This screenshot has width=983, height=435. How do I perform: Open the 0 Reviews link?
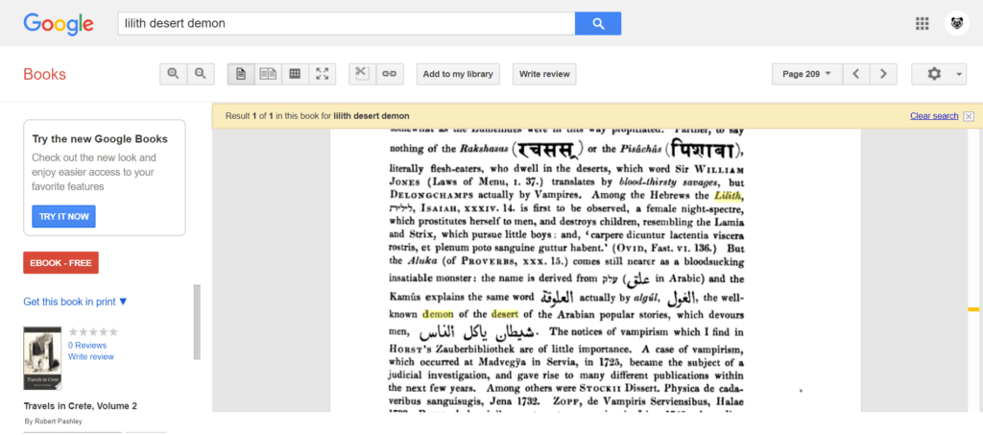point(87,346)
